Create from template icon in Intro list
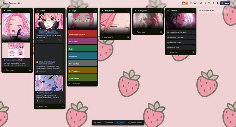The height and width of the screenshot is (127, 236). point(30,70)
